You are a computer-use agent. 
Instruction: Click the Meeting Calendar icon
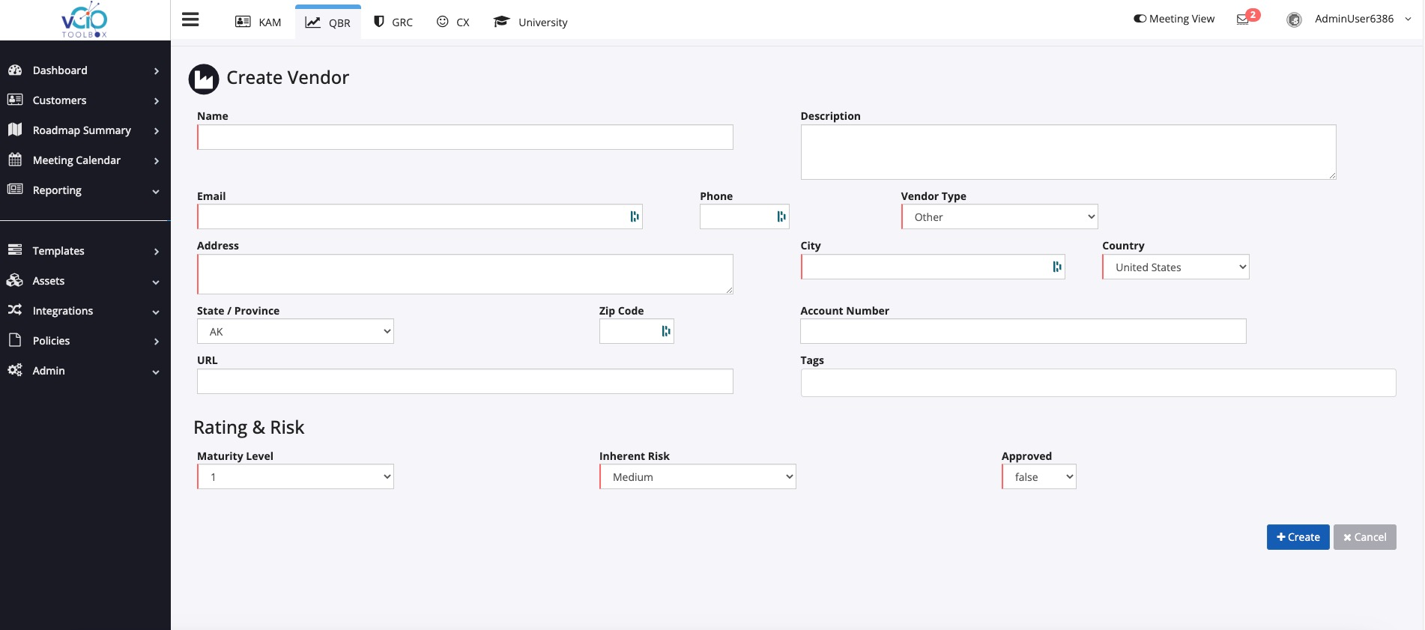pyautogui.click(x=15, y=160)
